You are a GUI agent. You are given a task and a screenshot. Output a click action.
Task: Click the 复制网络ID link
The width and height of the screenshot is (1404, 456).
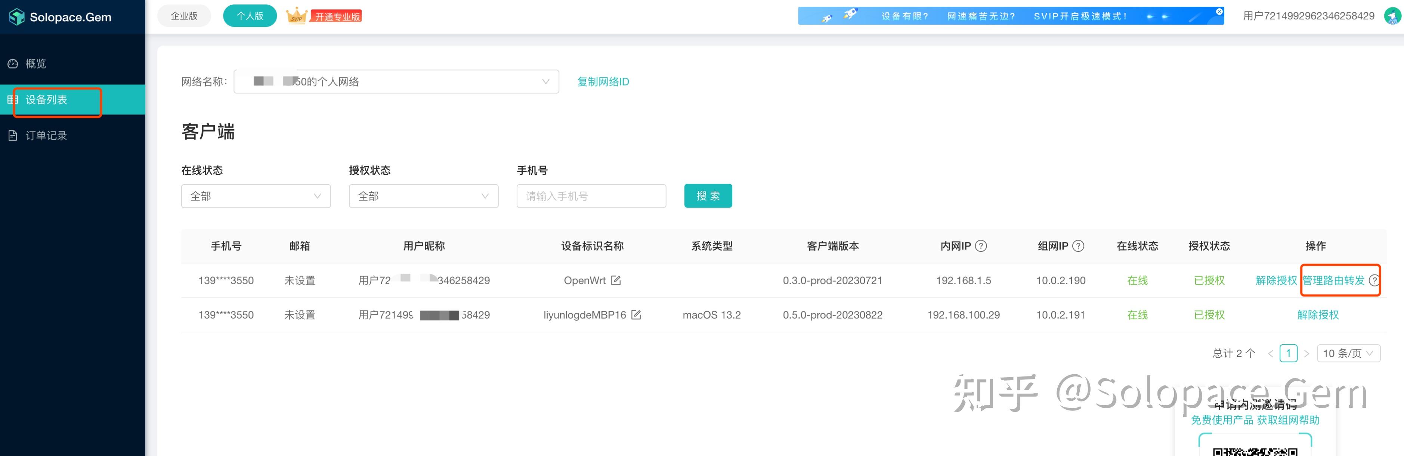click(x=603, y=82)
